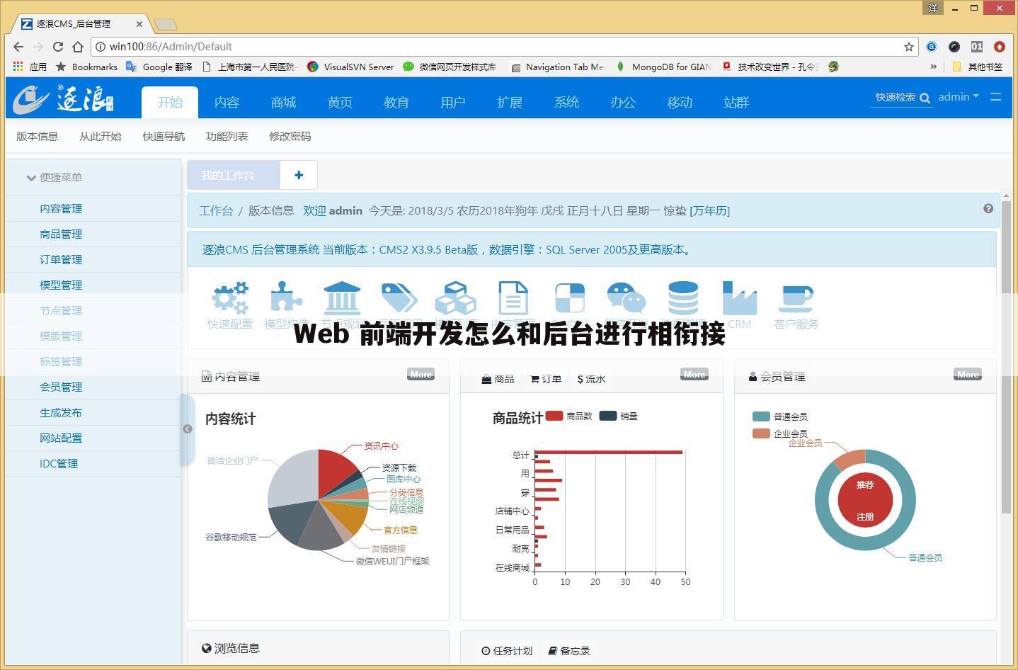This screenshot has height=670, width=1018.
Task: Open the 系统 menu item
Action: [x=566, y=102]
